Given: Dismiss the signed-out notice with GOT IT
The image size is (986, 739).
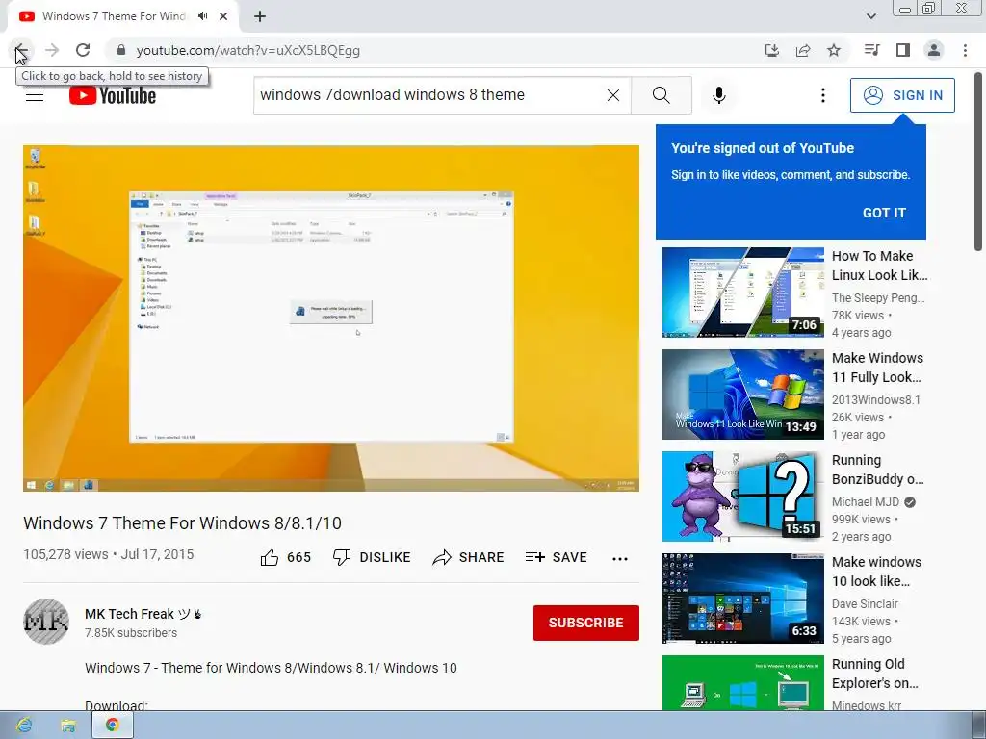Looking at the screenshot, I should [x=884, y=213].
